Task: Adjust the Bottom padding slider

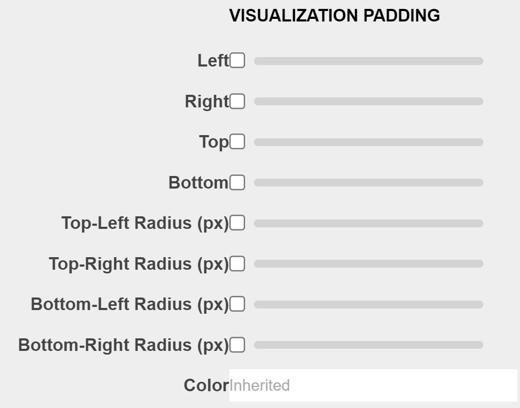Action: [x=368, y=183]
